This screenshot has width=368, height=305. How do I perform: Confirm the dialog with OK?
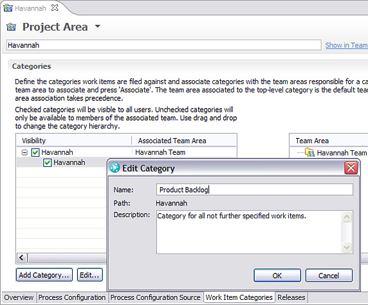[x=277, y=275]
